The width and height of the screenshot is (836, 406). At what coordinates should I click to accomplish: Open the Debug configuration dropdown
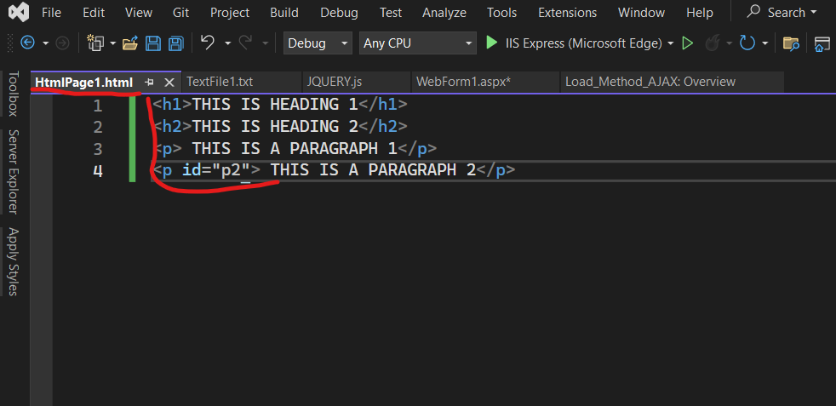click(318, 43)
